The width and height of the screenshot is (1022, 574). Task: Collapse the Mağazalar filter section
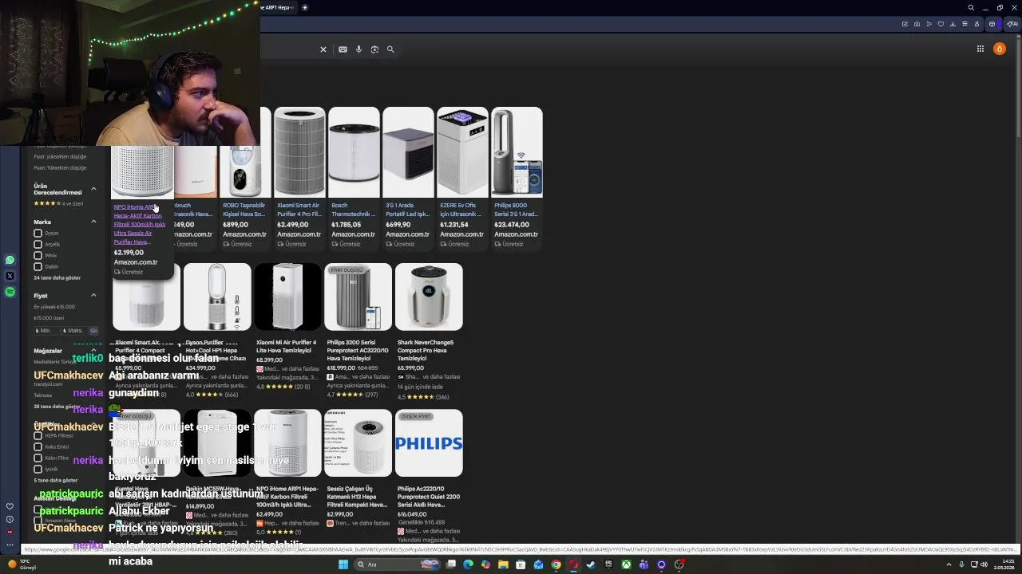[x=93, y=351]
